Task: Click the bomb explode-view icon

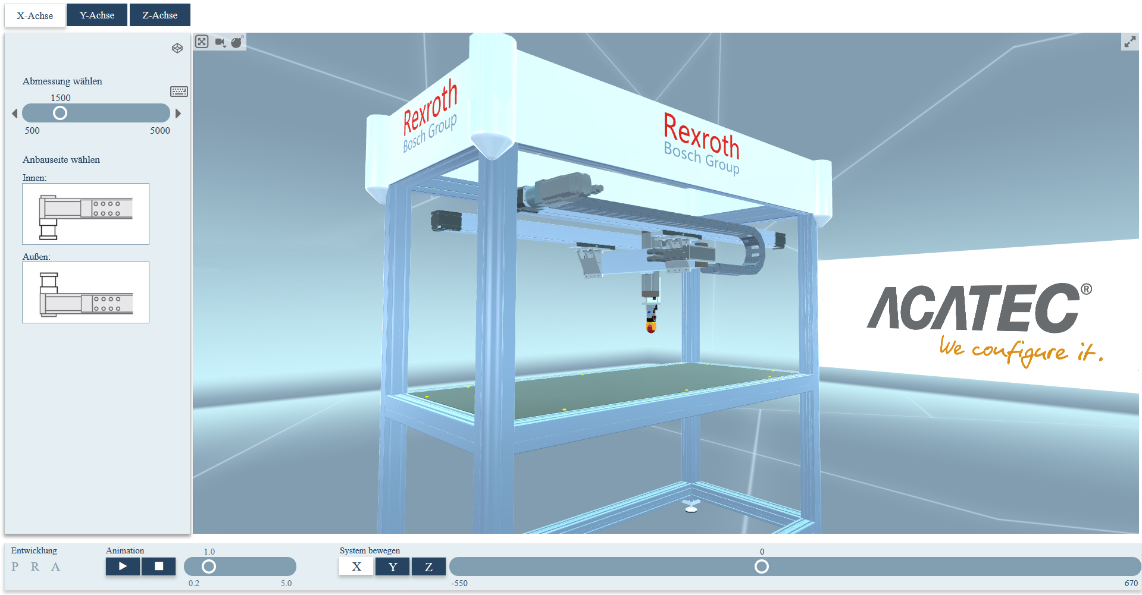Action: tap(237, 42)
